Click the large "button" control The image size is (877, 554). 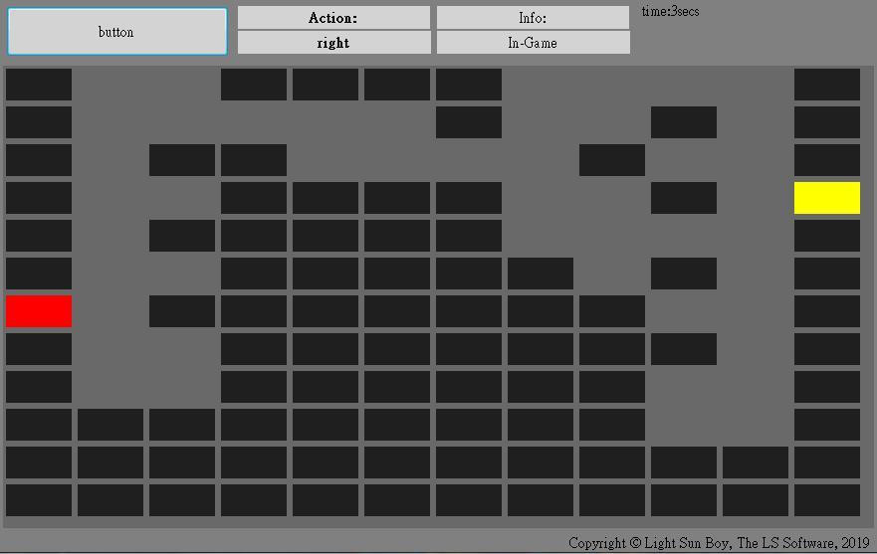point(117,32)
